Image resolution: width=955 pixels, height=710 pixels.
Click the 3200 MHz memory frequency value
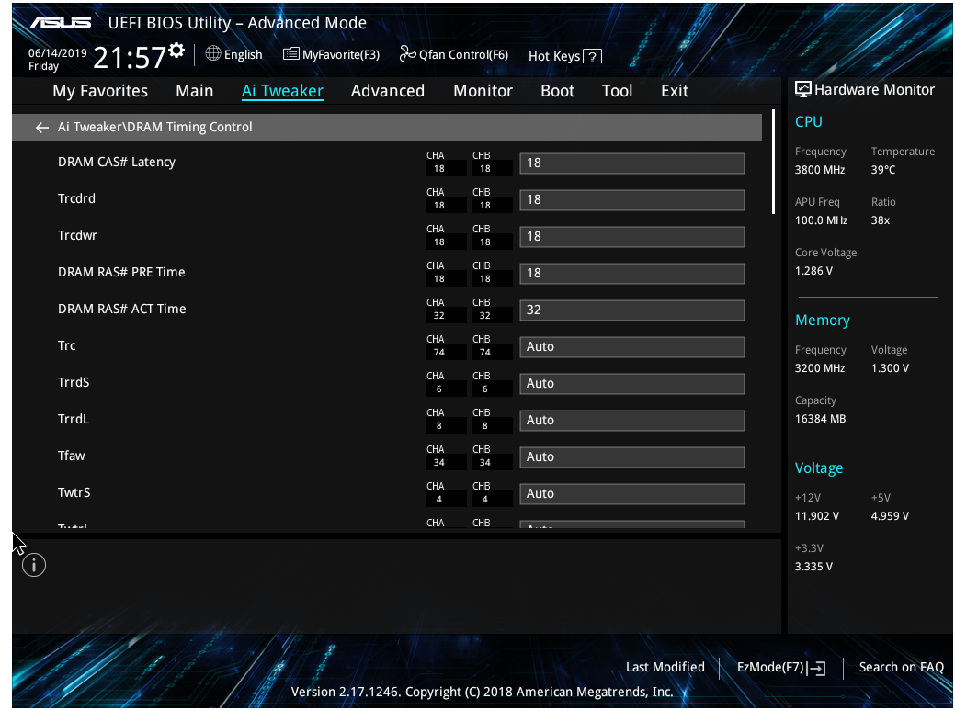(820, 368)
